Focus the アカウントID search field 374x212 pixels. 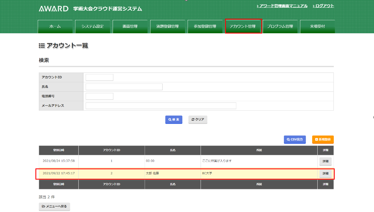pos(99,77)
